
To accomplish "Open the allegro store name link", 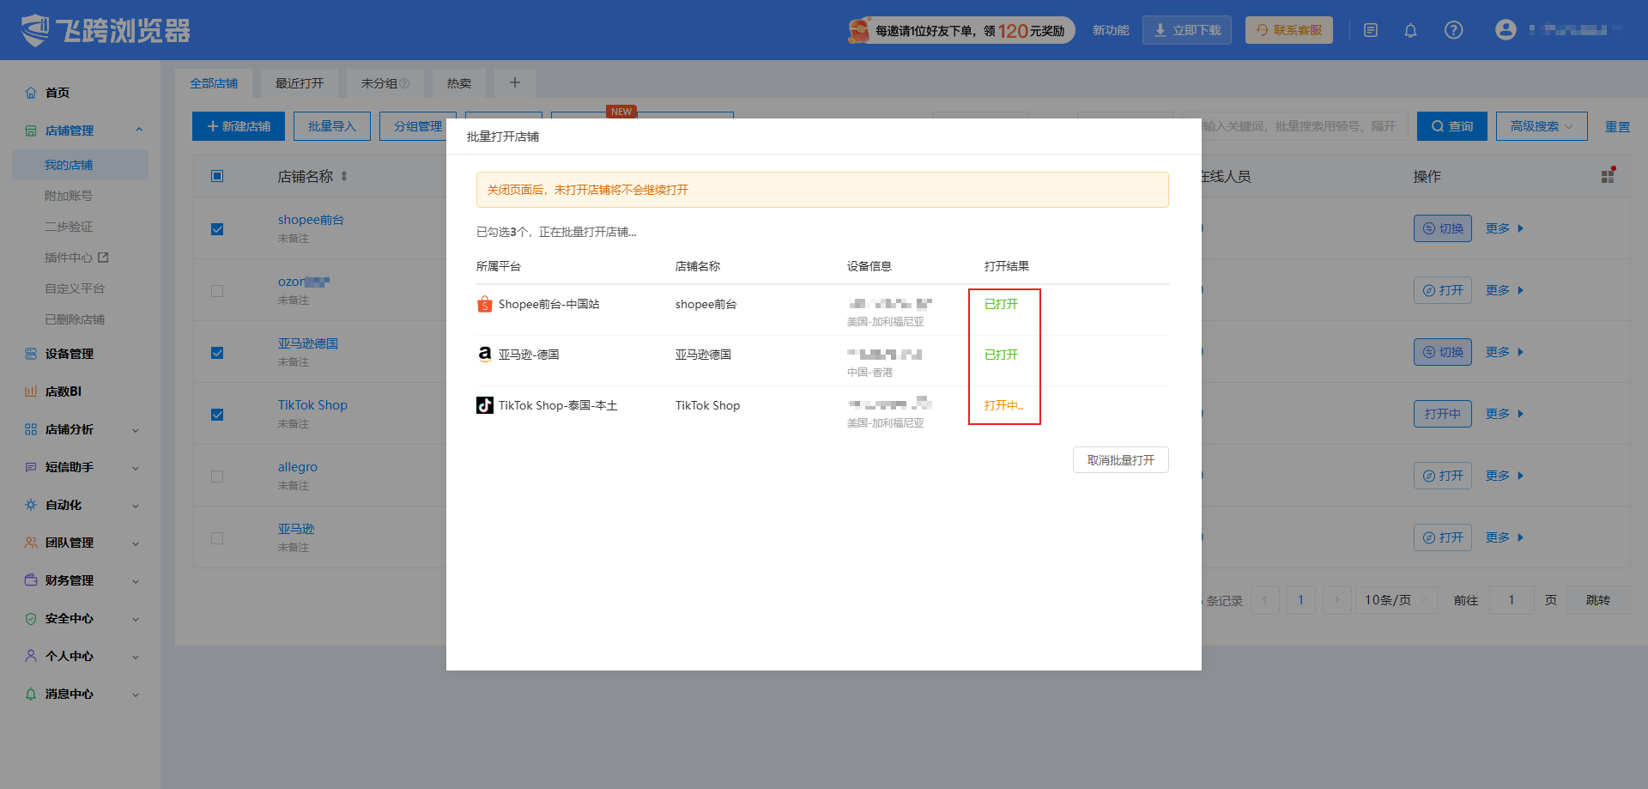I will 298,467.
